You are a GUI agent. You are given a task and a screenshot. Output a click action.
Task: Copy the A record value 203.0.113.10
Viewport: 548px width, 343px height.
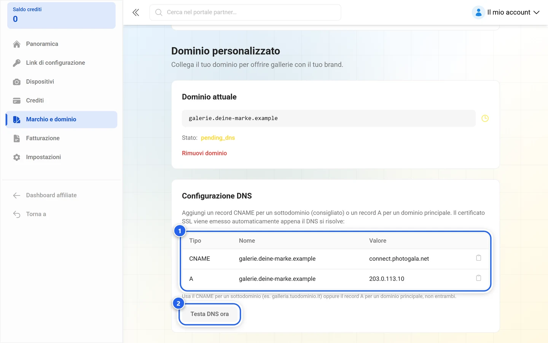(478, 278)
